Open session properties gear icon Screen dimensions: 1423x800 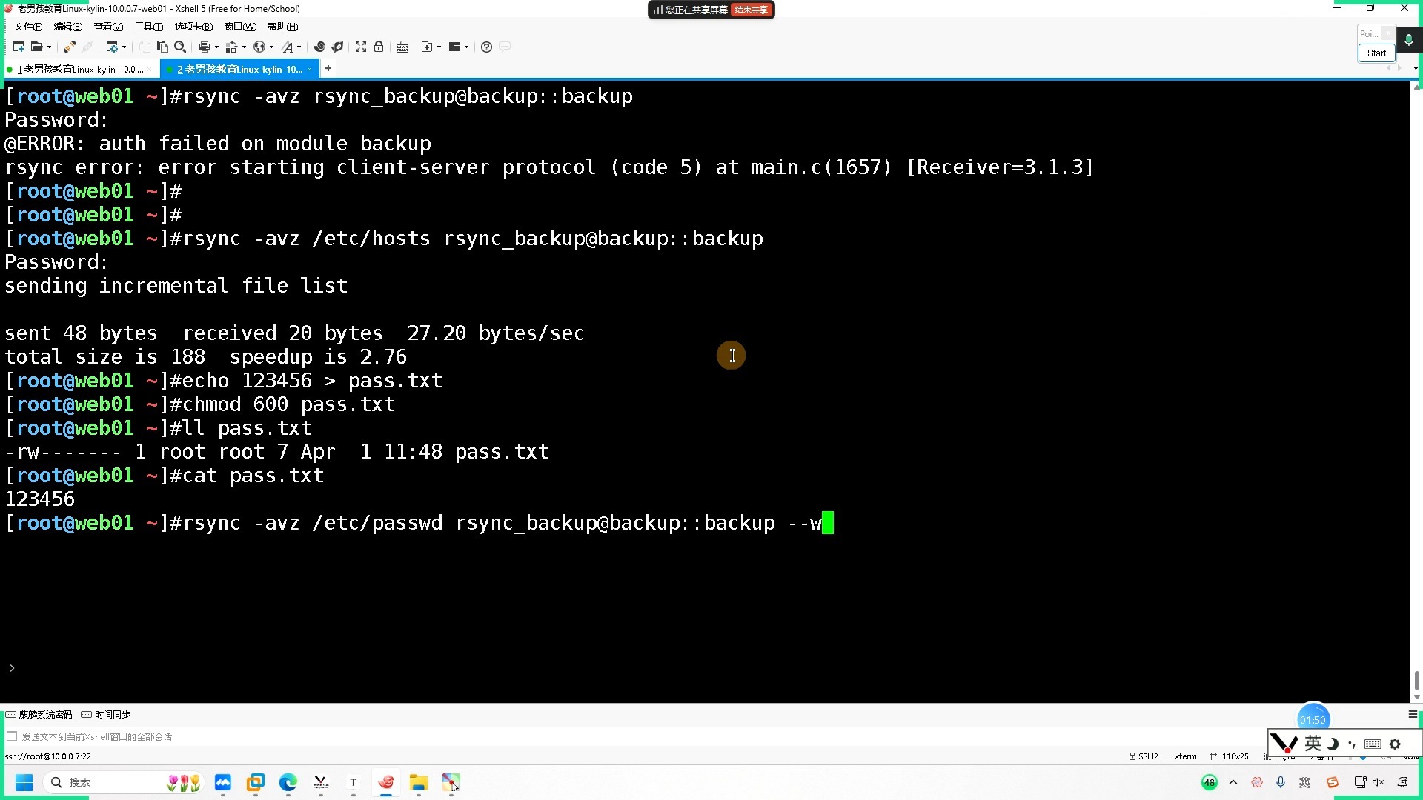[111, 47]
